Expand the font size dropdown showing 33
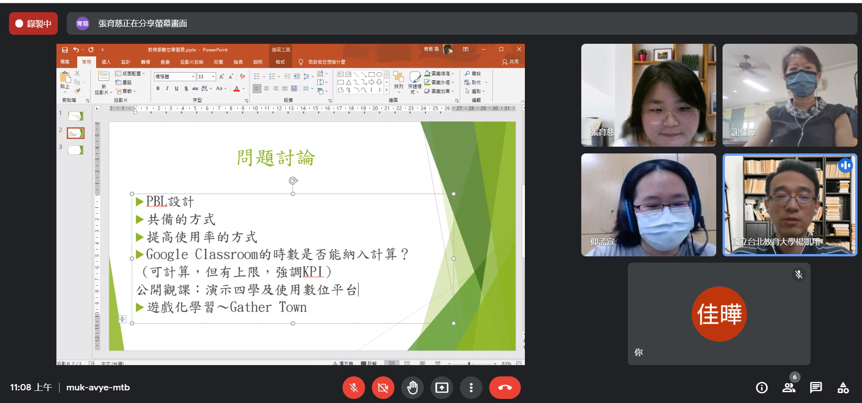The width and height of the screenshot is (862, 403). click(213, 77)
